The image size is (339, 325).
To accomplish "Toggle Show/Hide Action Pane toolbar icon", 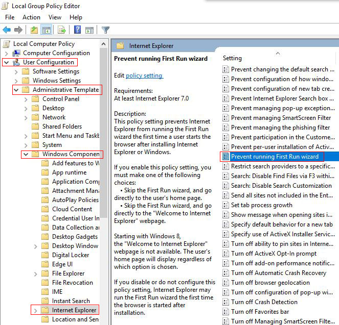I will pos(89,30).
